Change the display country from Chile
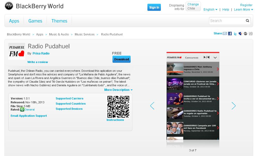Screen dimensions: 255x156 coord(193,4)
